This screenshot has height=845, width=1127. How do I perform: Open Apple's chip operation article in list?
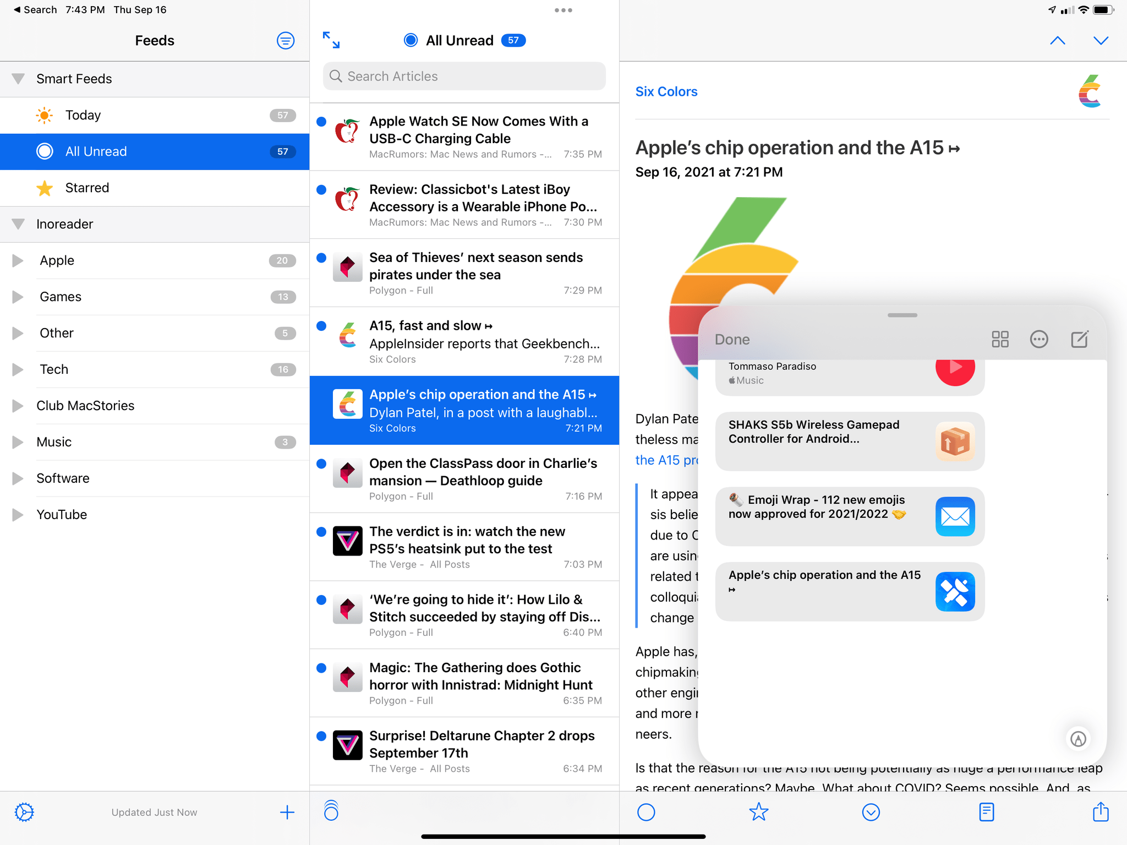click(464, 410)
